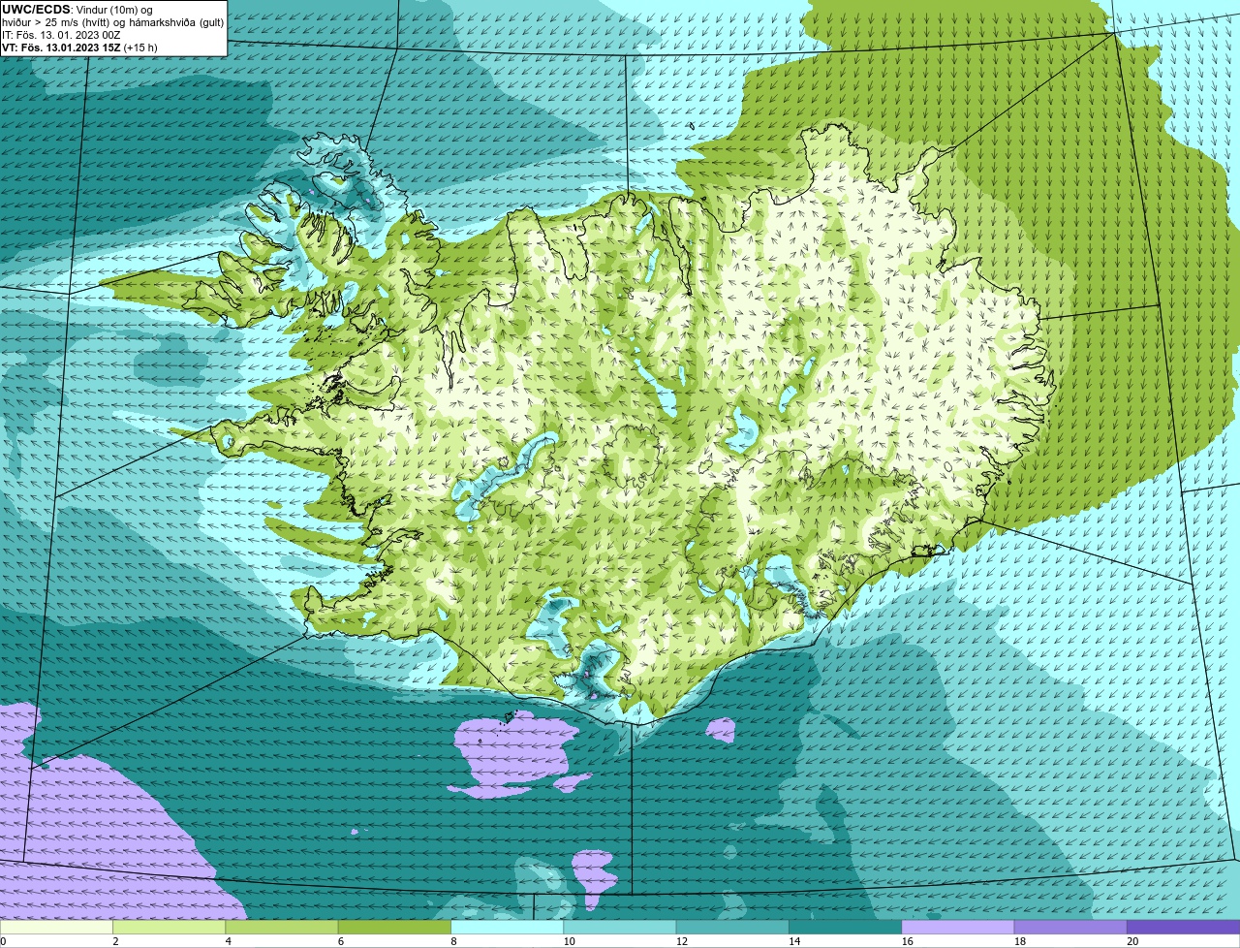Image resolution: width=1240 pixels, height=948 pixels.
Task: Click the valid time 'VT: Fös. 13.01.2023 15Z (+15 h)'
Action: click(x=80, y=47)
